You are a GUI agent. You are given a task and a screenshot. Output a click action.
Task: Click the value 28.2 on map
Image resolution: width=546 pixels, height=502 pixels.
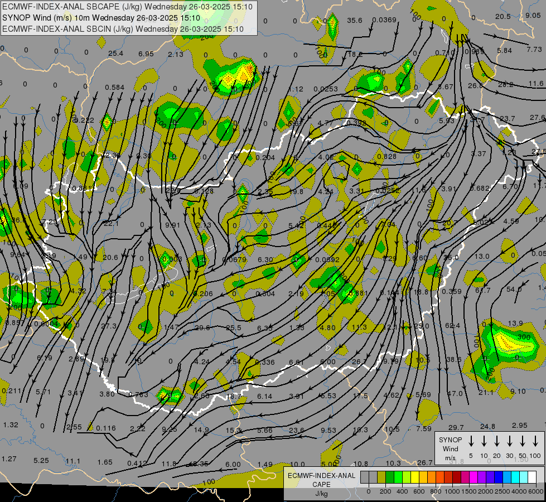506,85
